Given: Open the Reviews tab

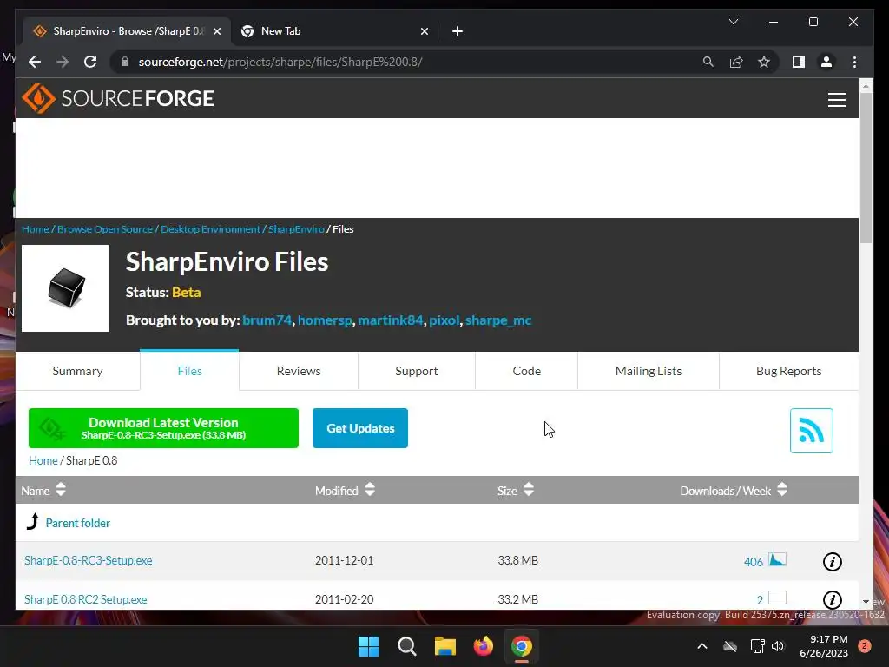Looking at the screenshot, I should 299,371.
